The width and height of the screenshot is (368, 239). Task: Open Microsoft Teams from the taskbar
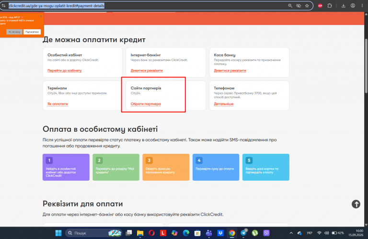click(208, 233)
